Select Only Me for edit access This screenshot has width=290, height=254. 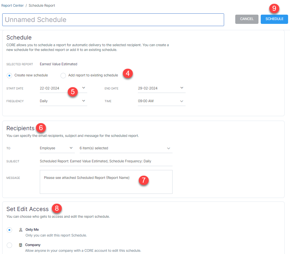[10, 229]
